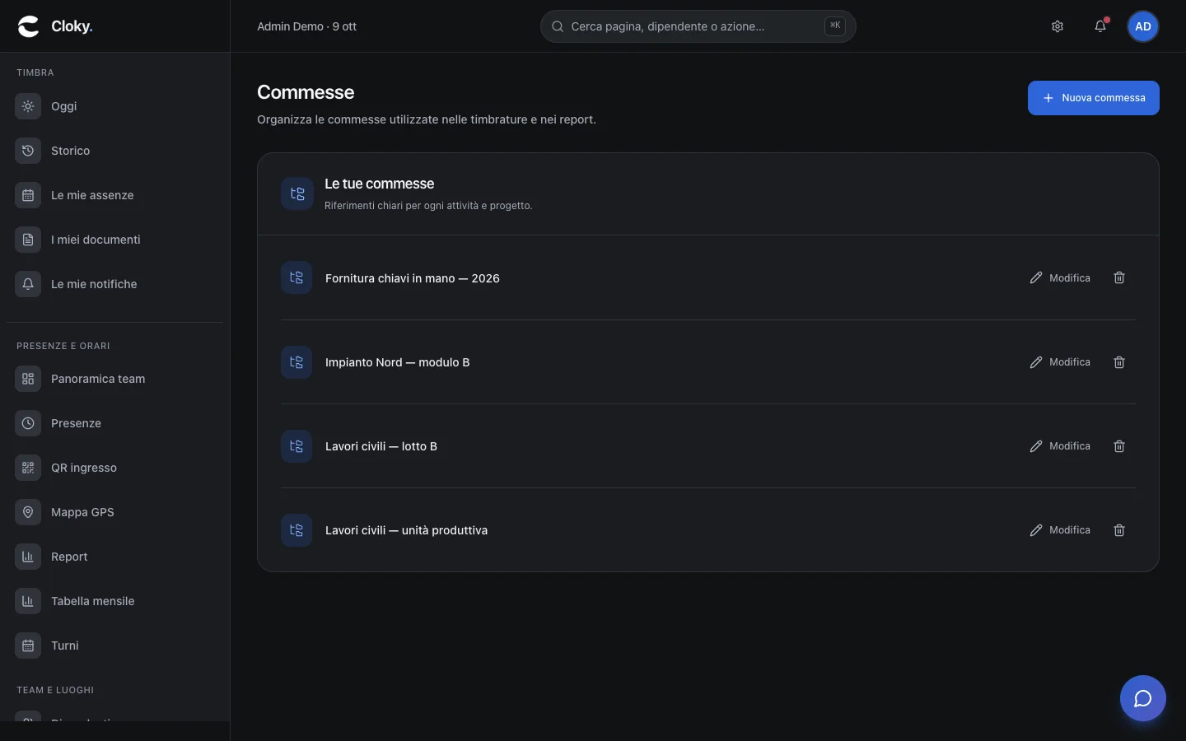Click the Mappa GPS pin icon
Screen dimensions: 1186x741
pos(28,512)
